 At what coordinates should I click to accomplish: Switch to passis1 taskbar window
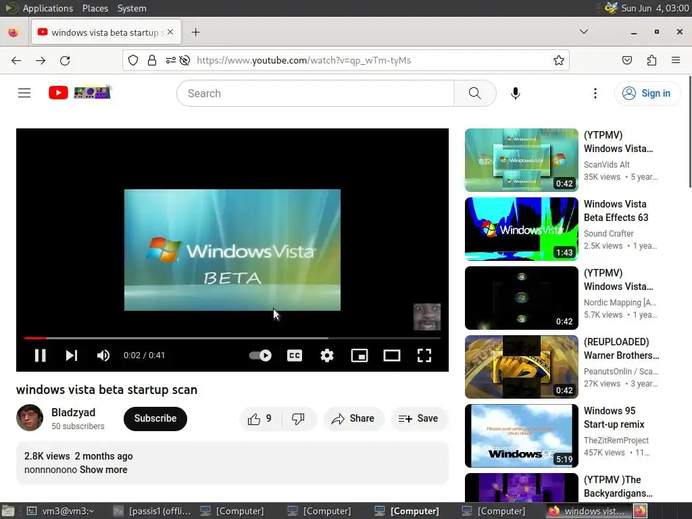click(152, 511)
